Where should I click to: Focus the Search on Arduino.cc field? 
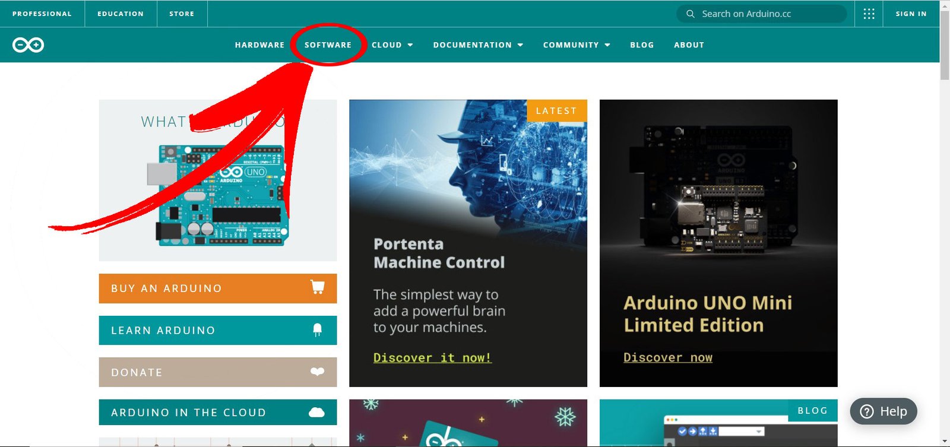pyautogui.click(x=762, y=14)
